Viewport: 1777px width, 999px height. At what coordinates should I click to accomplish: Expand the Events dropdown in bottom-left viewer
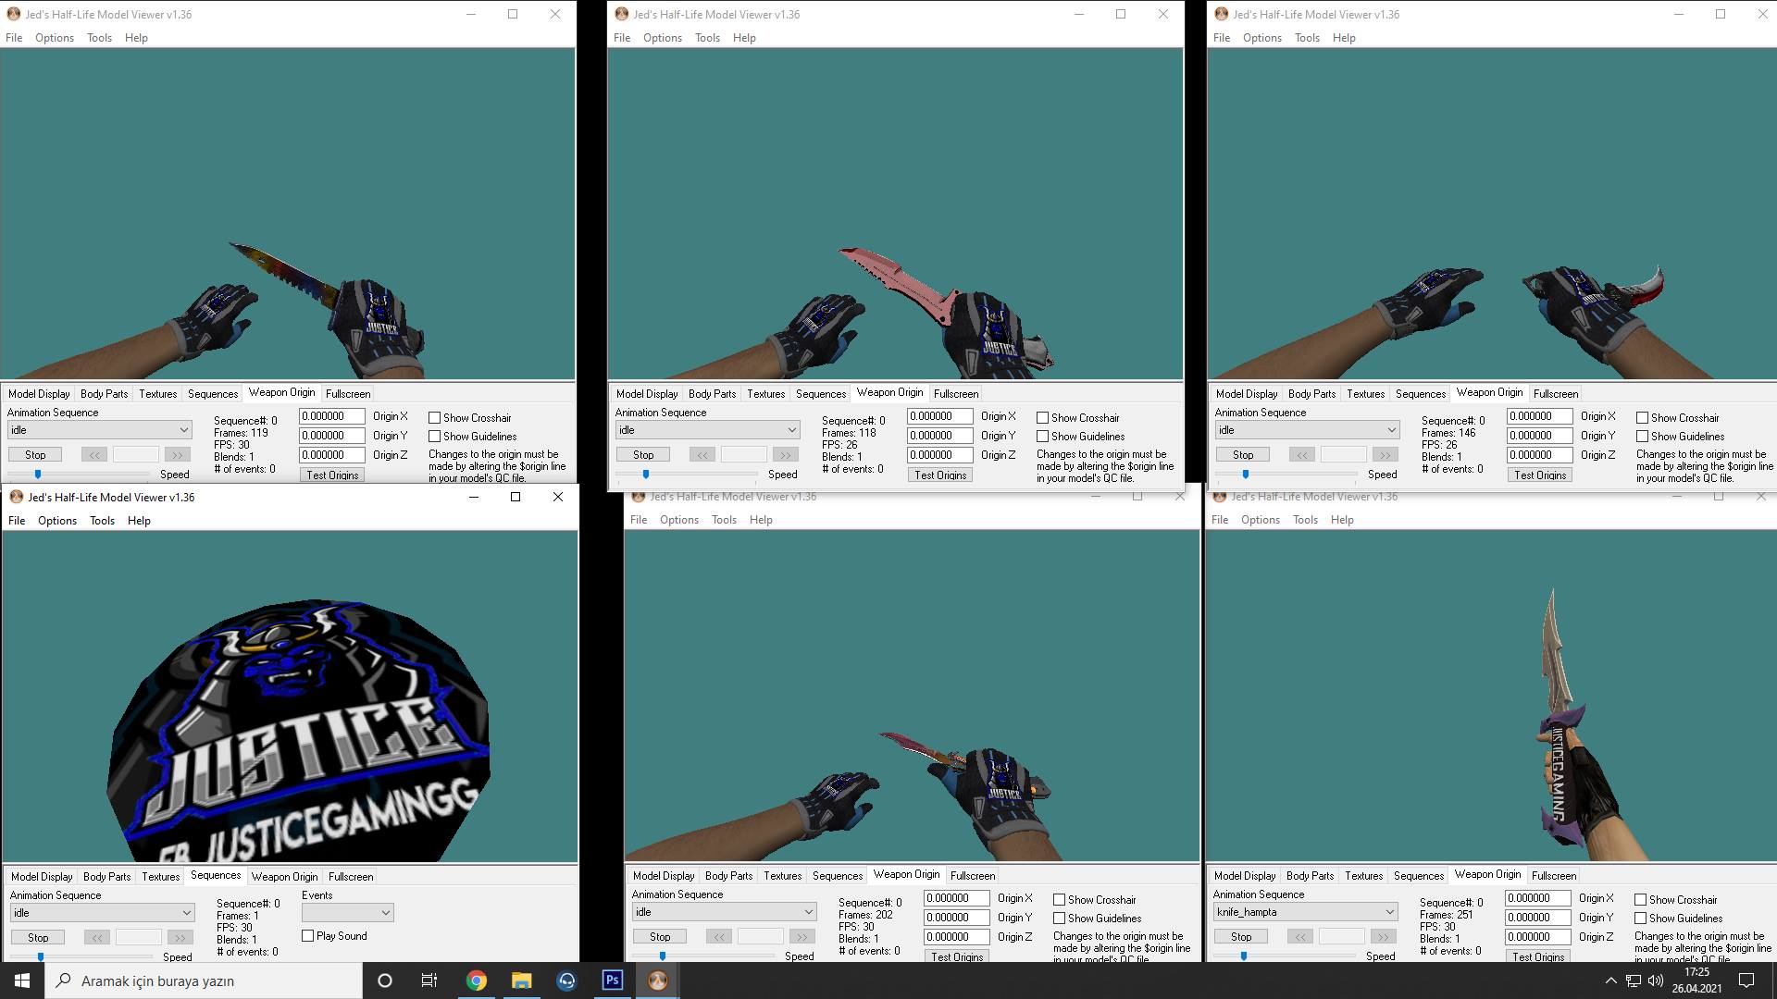[x=348, y=913]
